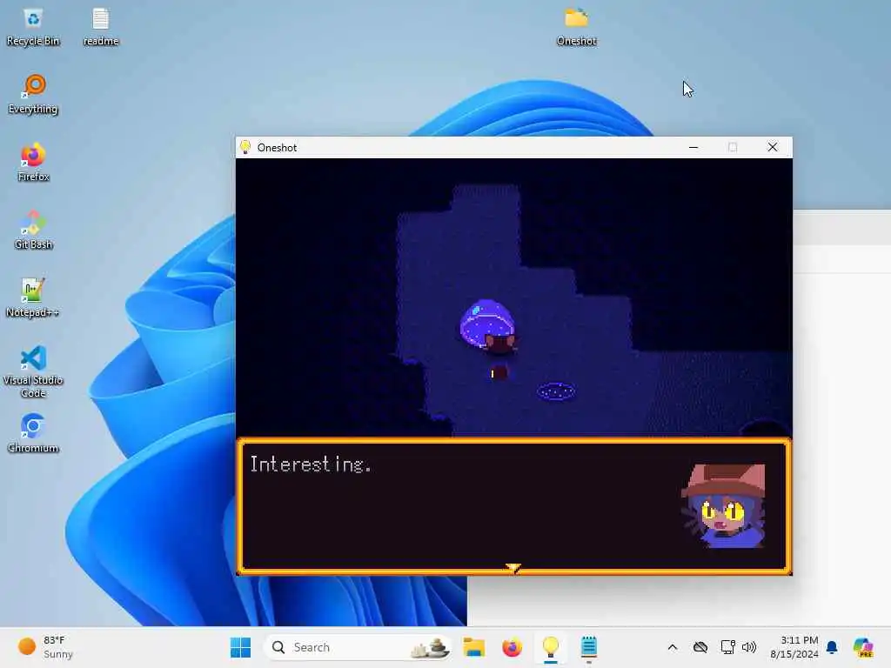Select the Oneshot folder on desktop
891x668 pixels.
pos(576,27)
